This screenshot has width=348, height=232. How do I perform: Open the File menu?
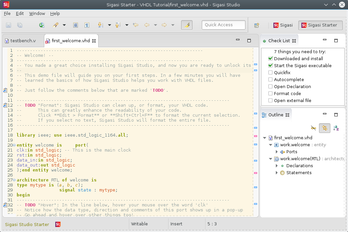[x=7, y=14]
